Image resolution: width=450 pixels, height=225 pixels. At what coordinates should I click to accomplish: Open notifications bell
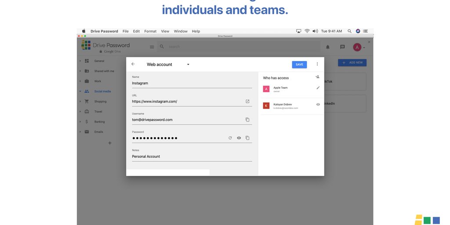point(328,47)
